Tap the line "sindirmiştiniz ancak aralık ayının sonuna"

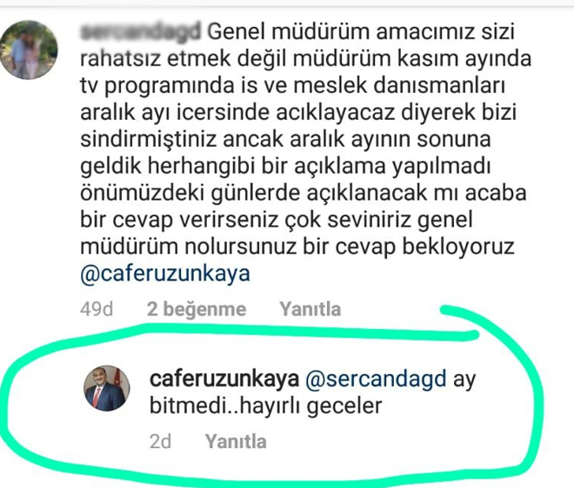click(285, 139)
